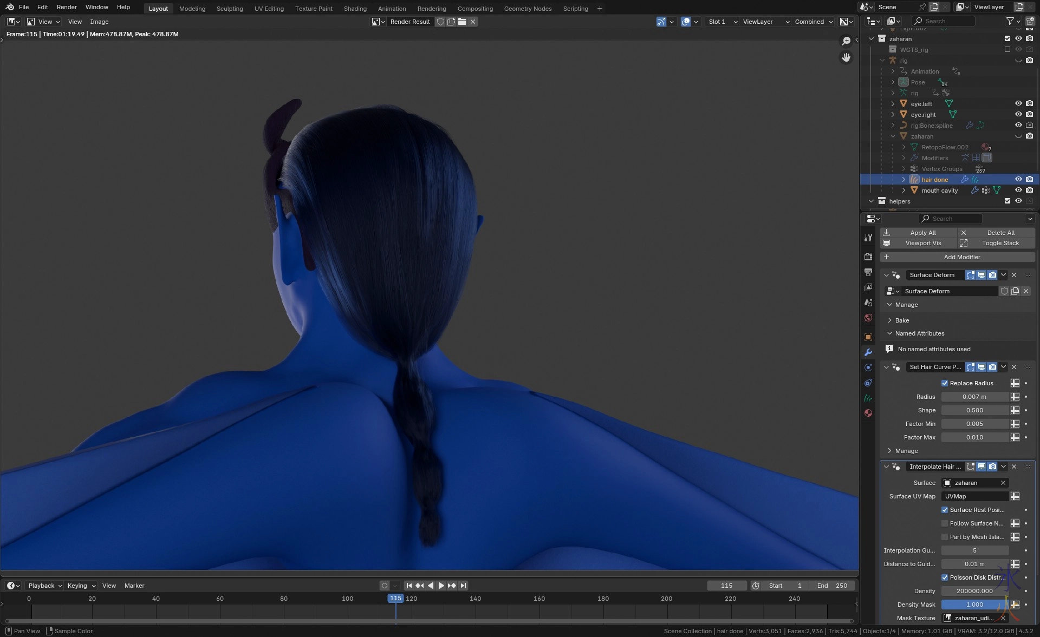Switch to the Sculpting workspace tab

(230, 9)
